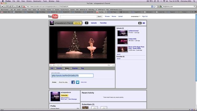Image resolution: width=197 pixels, height=111 pixels.
Task: Enter fullscreen mode in the video player
Action: click(113, 65)
